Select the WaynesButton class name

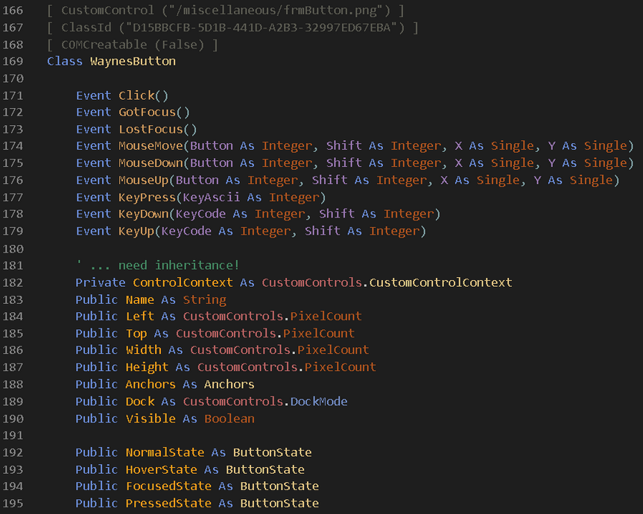[133, 62]
